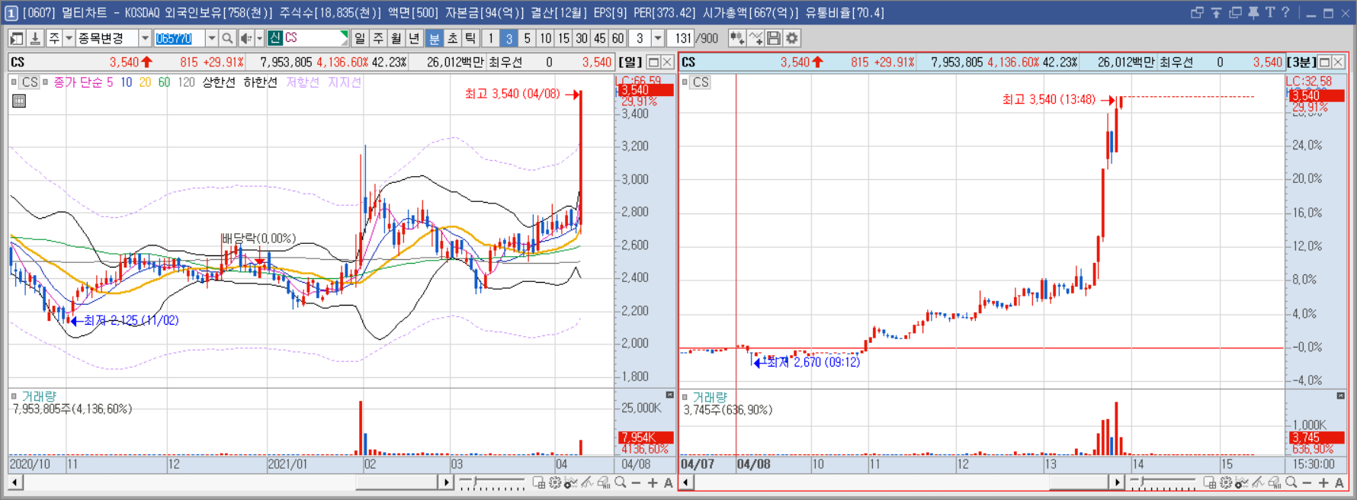
Task: Click the stock search magnifier icon
Action: [227, 38]
